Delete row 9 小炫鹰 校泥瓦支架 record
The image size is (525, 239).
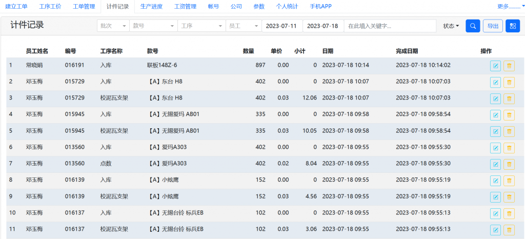point(509,197)
